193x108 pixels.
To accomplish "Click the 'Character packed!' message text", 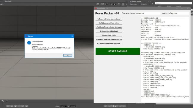I will tap(37, 42).
